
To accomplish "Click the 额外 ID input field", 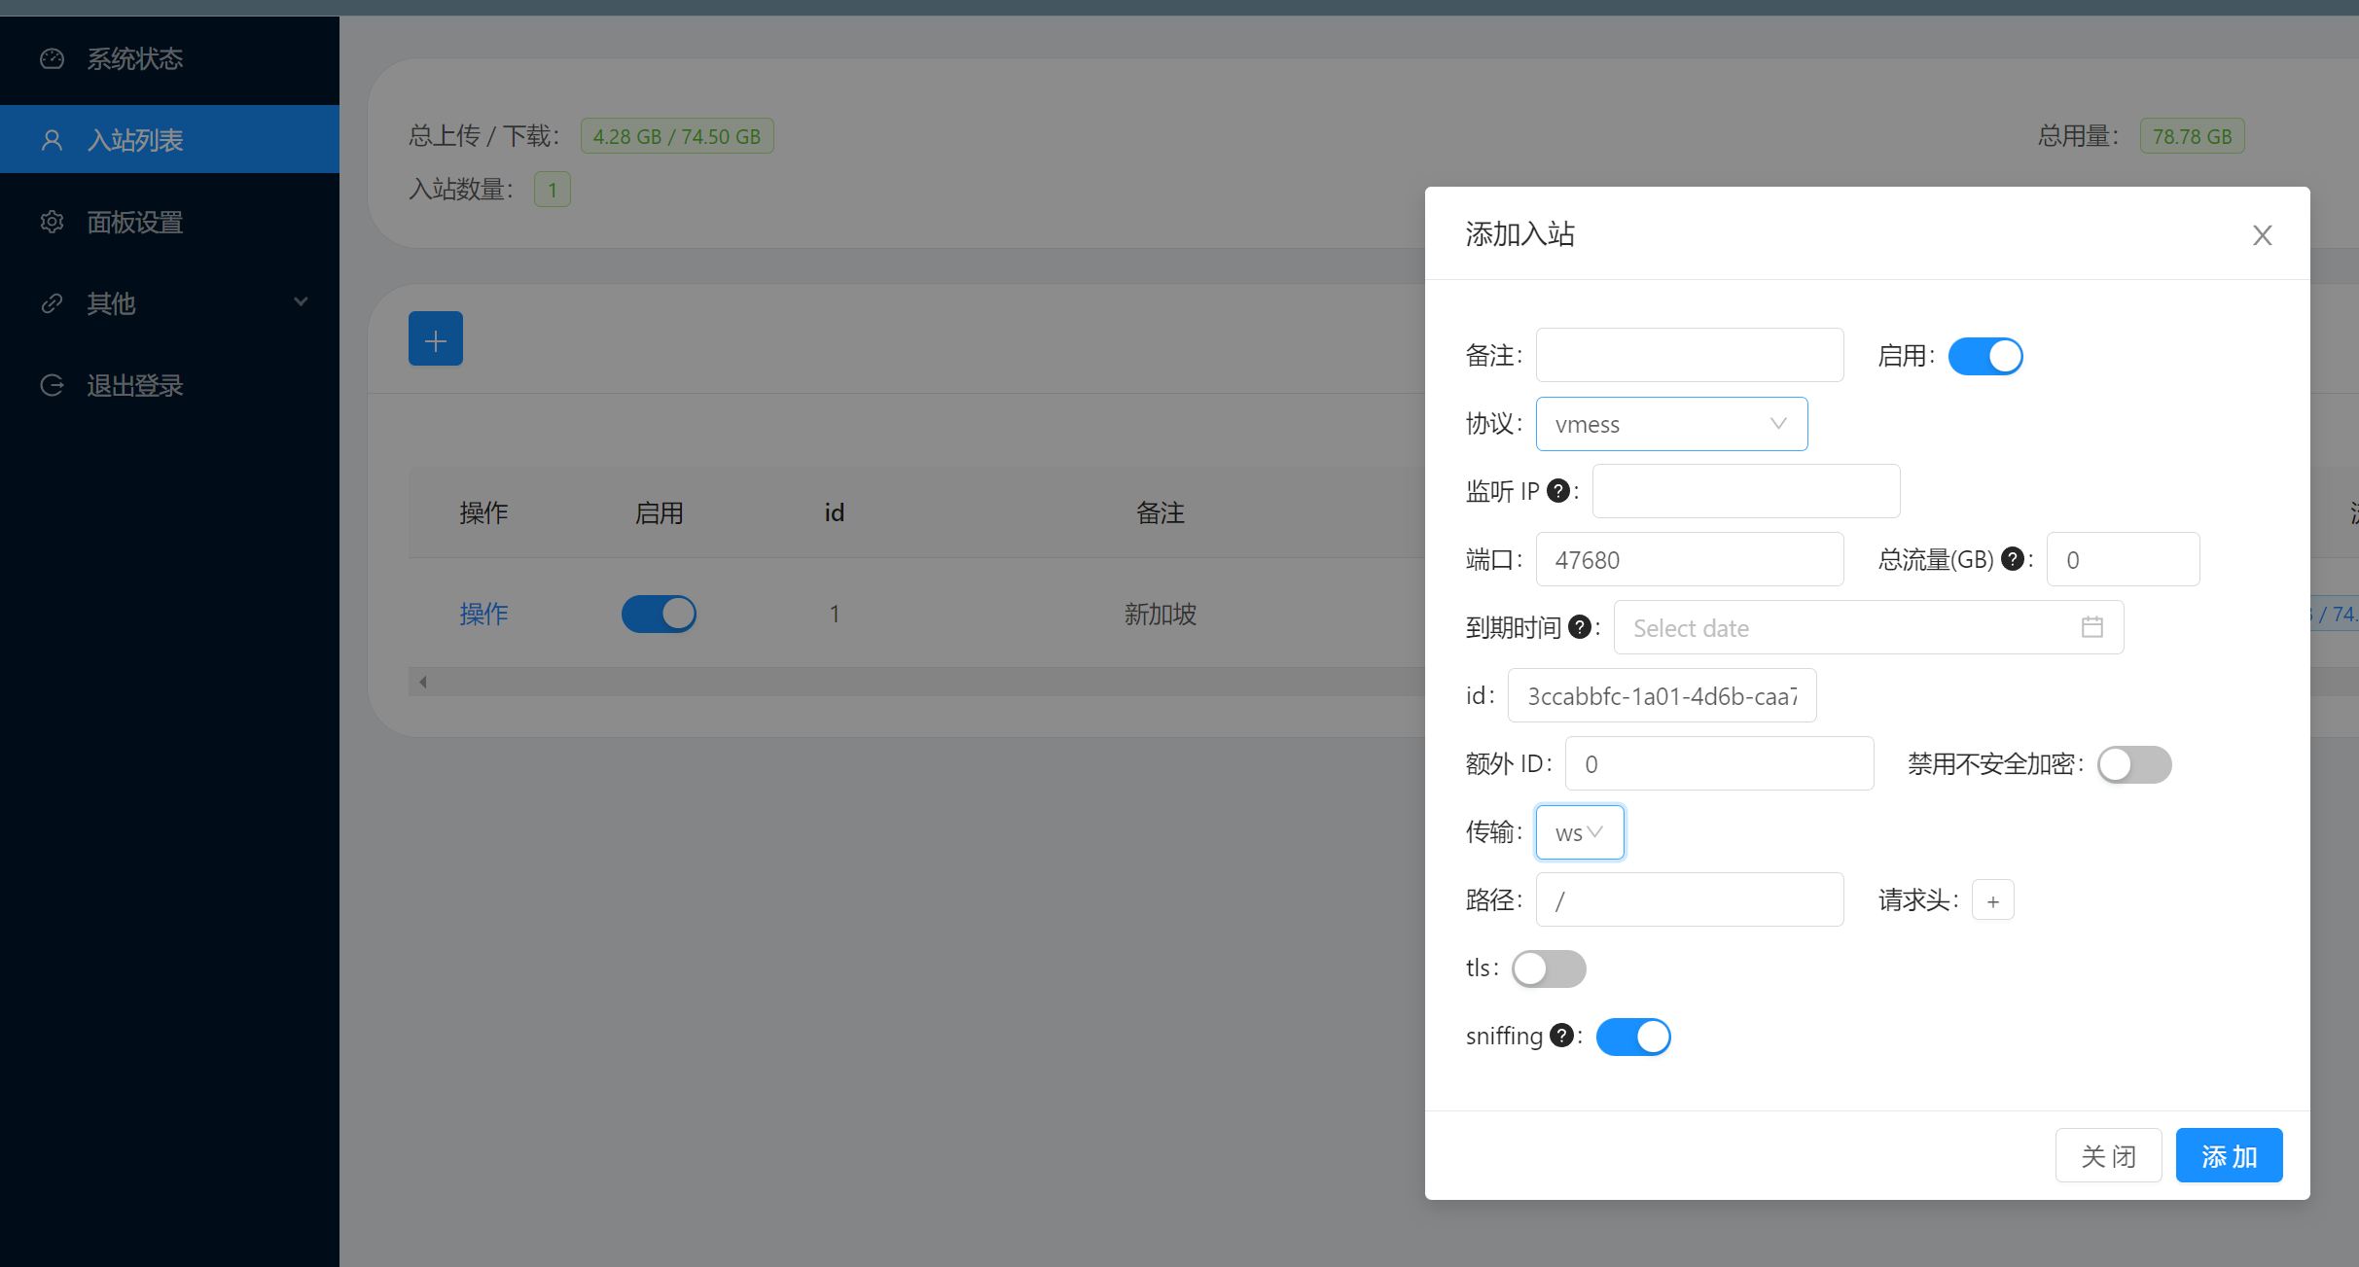I will (x=1719, y=763).
